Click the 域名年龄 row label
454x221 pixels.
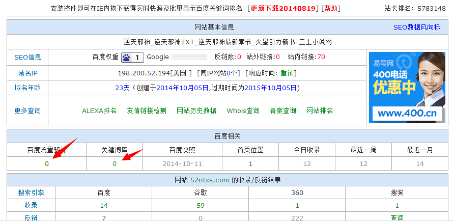(x=28, y=88)
